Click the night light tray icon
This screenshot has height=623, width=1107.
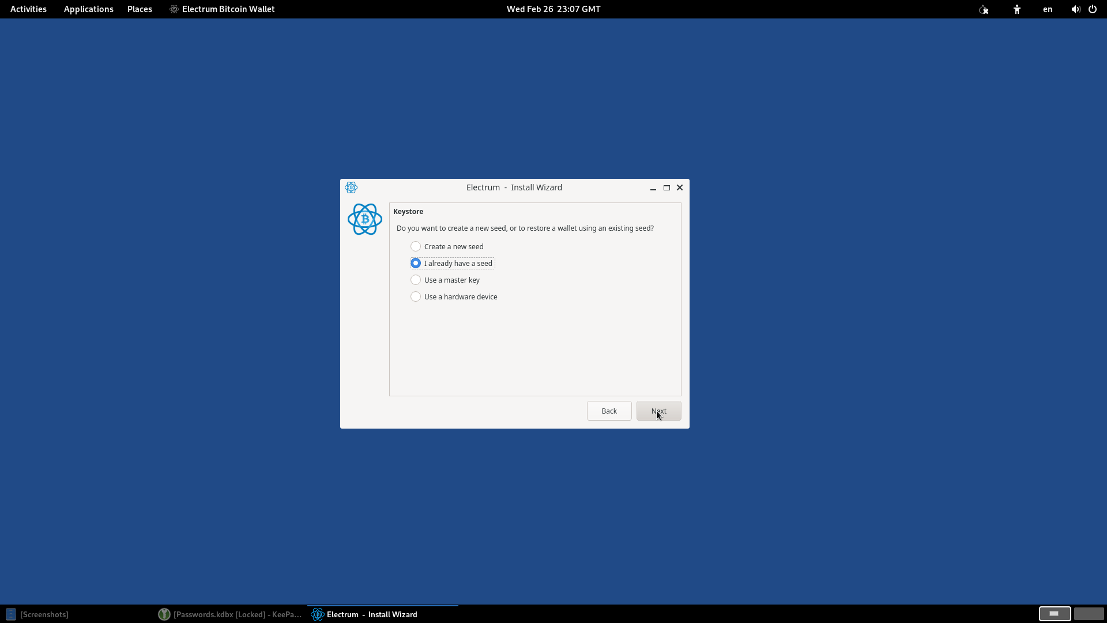click(x=984, y=9)
